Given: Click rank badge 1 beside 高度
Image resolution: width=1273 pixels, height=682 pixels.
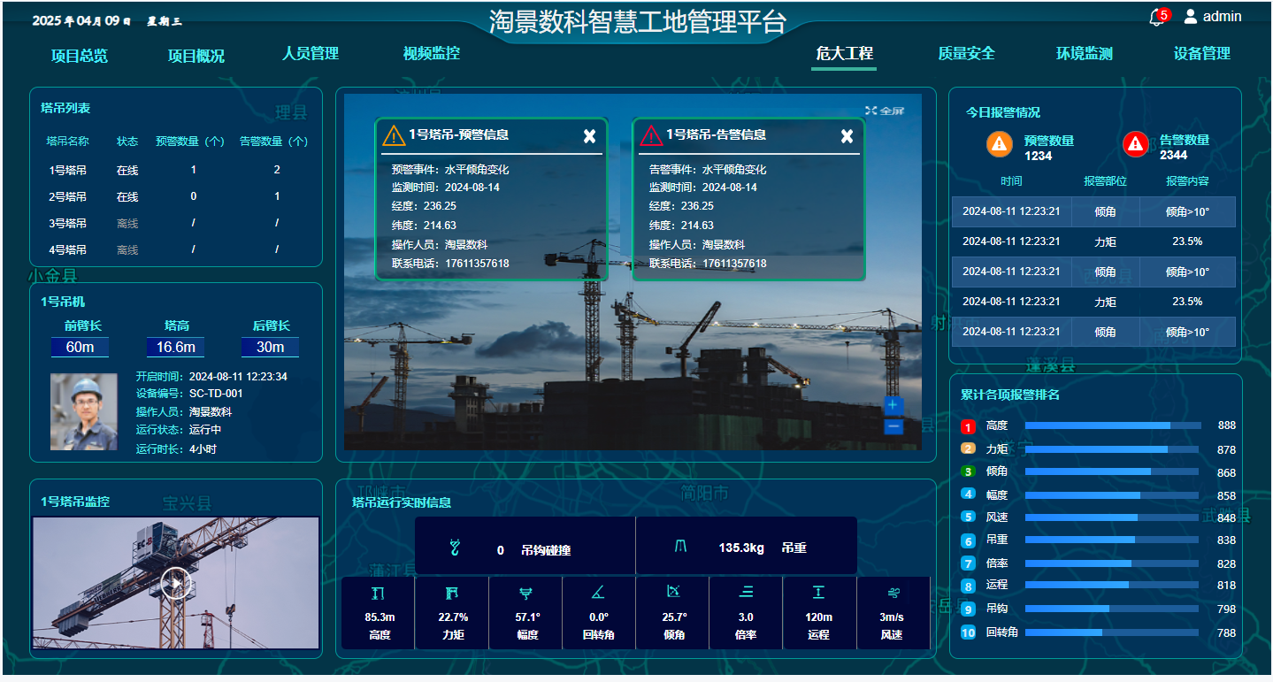Looking at the screenshot, I should point(968,426).
